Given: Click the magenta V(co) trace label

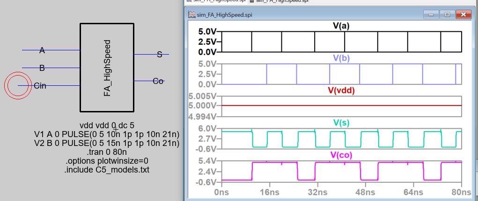Looking at the screenshot, I should click(x=341, y=155).
